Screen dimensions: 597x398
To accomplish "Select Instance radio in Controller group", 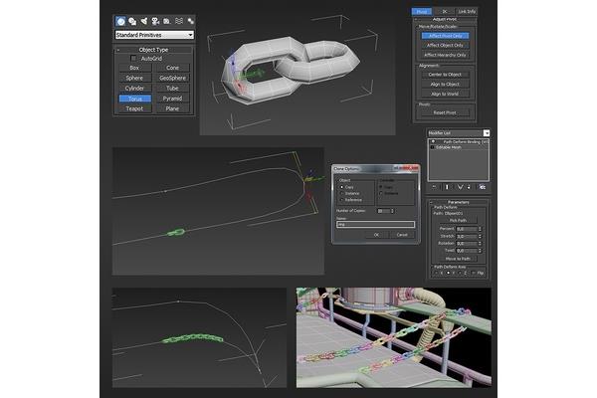I will [381, 193].
